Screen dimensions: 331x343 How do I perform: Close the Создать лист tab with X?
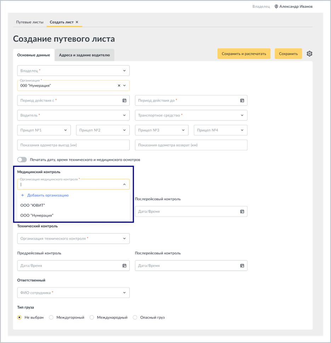pos(77,22)
